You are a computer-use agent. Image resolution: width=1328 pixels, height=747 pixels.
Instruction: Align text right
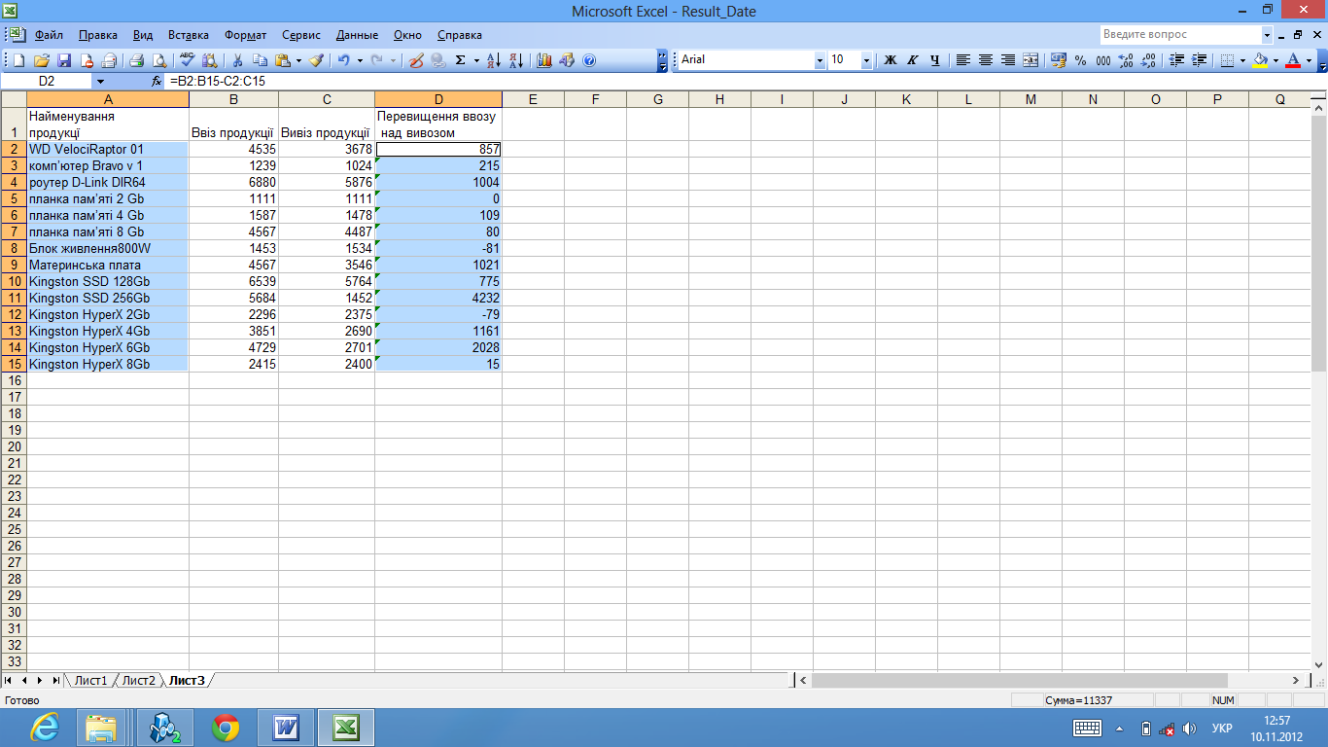coord(1008,60)
